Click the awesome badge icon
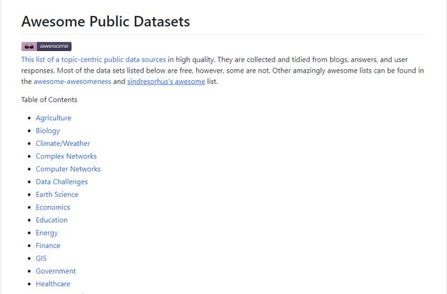This screenshot has width=447, height=294. [x=47, y=46]
